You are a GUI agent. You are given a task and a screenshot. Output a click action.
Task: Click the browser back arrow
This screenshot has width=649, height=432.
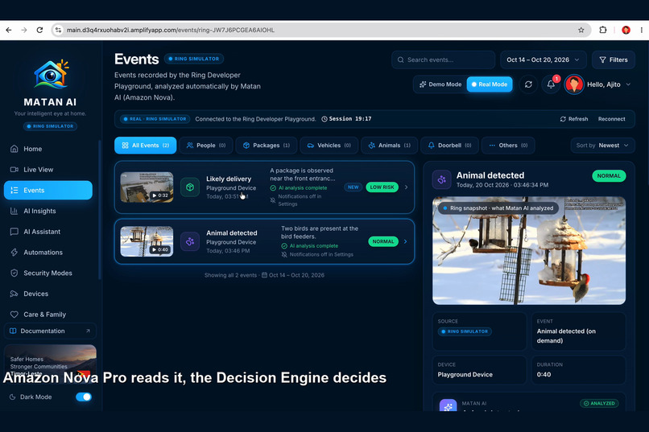(x=9, y=30)
